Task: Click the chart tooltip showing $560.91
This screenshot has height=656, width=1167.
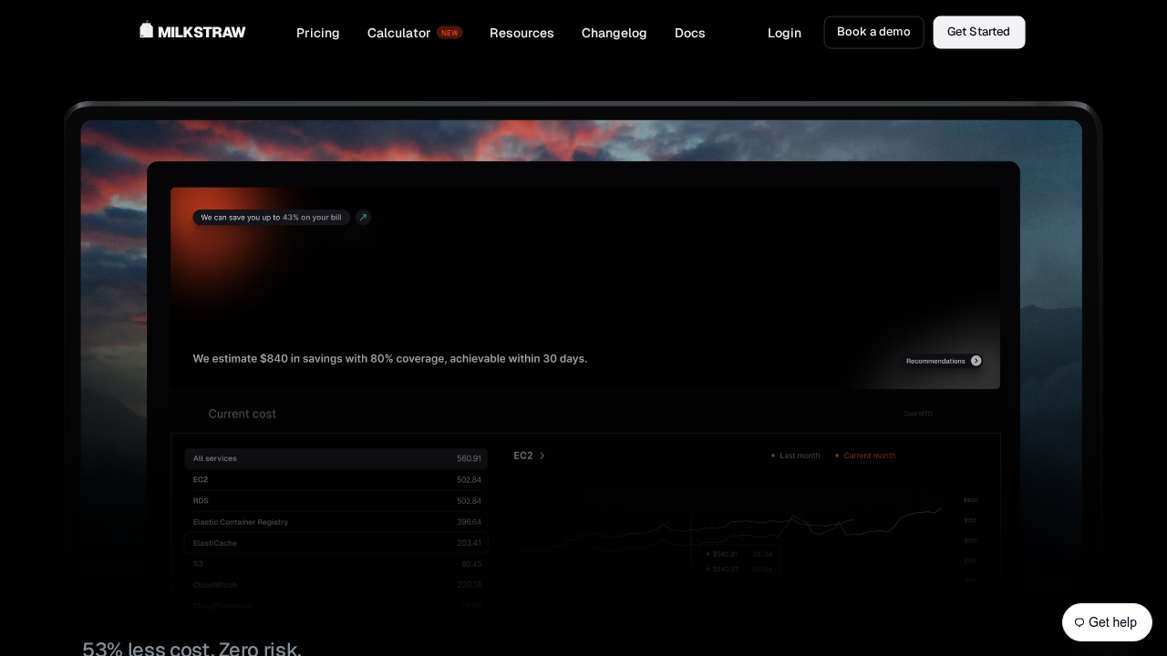Action: coord(739,554)
